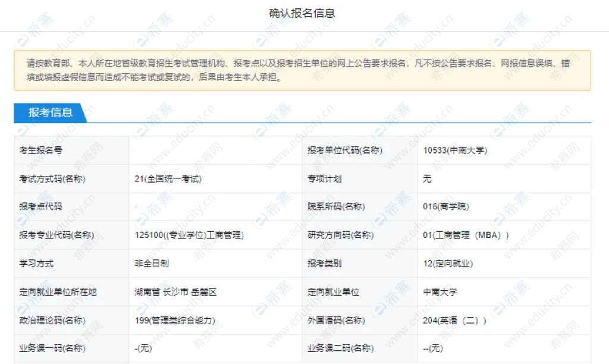
Task: Click the empty 考生报名号 value cell
Action: 214,150
